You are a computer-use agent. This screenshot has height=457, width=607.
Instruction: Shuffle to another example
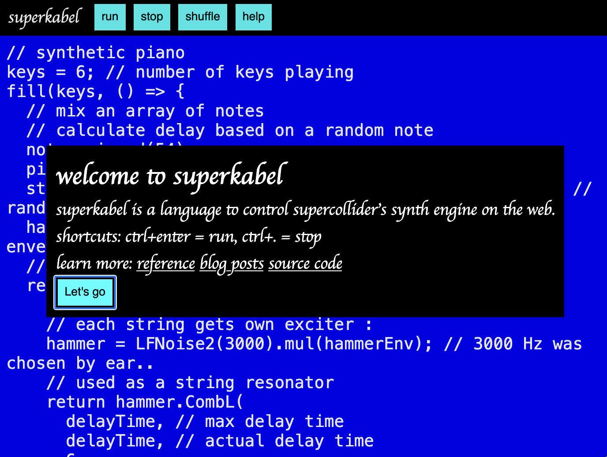[202, 17]
